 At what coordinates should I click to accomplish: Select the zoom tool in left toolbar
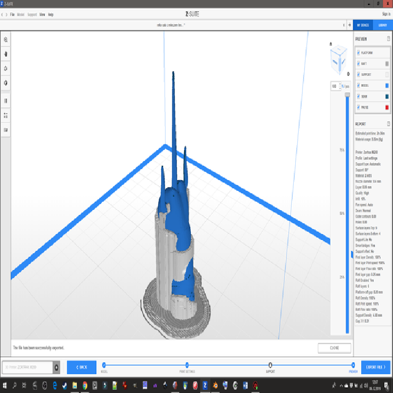5,40
